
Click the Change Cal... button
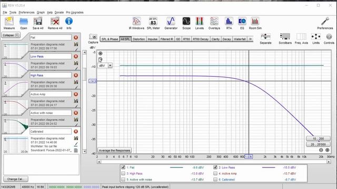[x=16, y=179]
